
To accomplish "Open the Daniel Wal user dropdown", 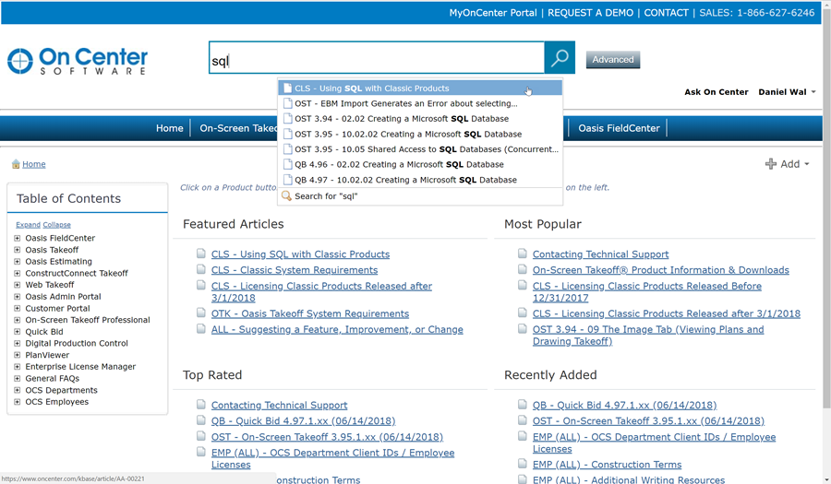I will click(787, 92).
